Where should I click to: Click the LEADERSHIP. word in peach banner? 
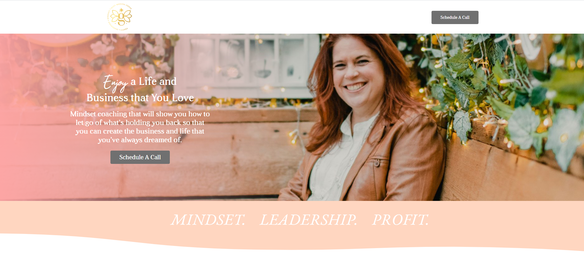pos(308,220)
